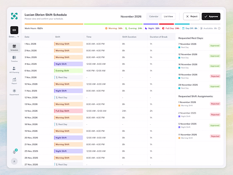Click Rest Day icon on 7 Nov row
Image resolution: width=233 pixels, height=175 pixels.
57,77
